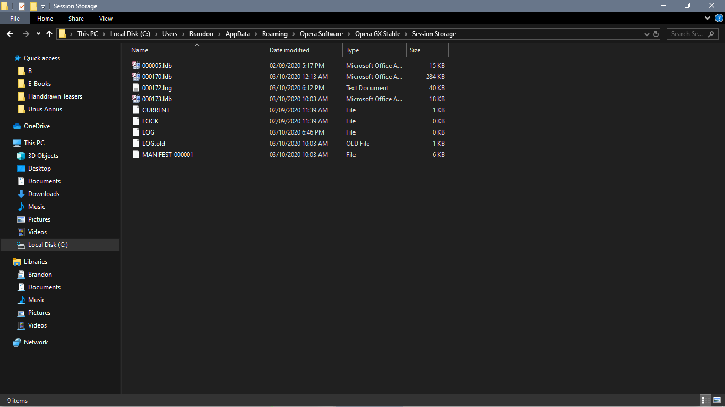725x407 pixels.
Task: Select Local Disk (C:) in sidebar
Action: pyautogui.click(x=59, y=245)
